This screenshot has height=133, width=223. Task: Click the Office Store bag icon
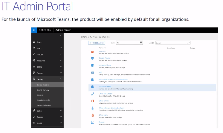coord(93,115)
